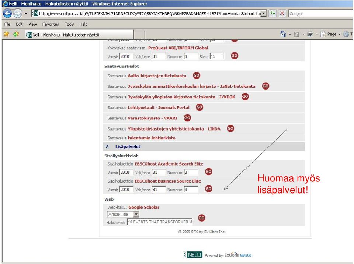Open a new blank tab
The image size is (354, 264).
tap(139, 35)
